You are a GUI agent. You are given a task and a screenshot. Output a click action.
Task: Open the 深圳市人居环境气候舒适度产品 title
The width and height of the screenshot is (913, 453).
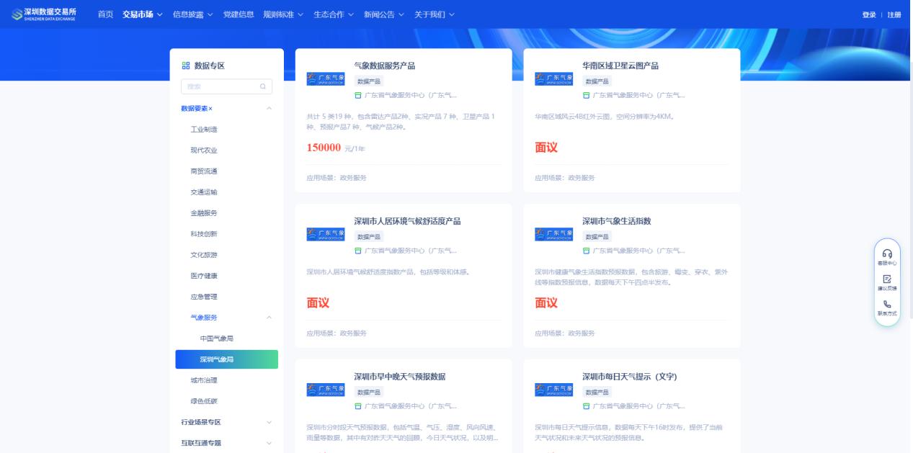click(408, 221)
